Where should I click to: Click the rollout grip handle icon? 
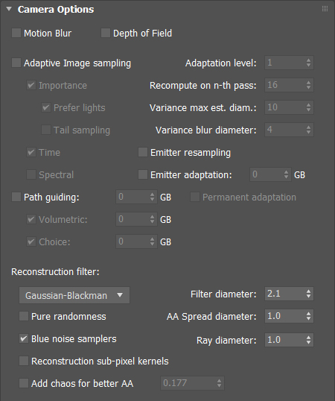325,9
